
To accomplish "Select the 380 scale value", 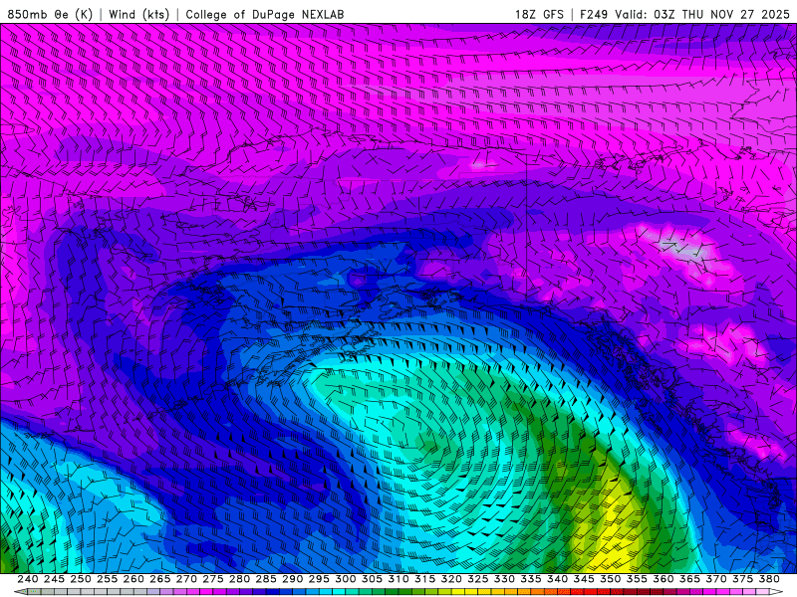I will (x=769, y=579).
